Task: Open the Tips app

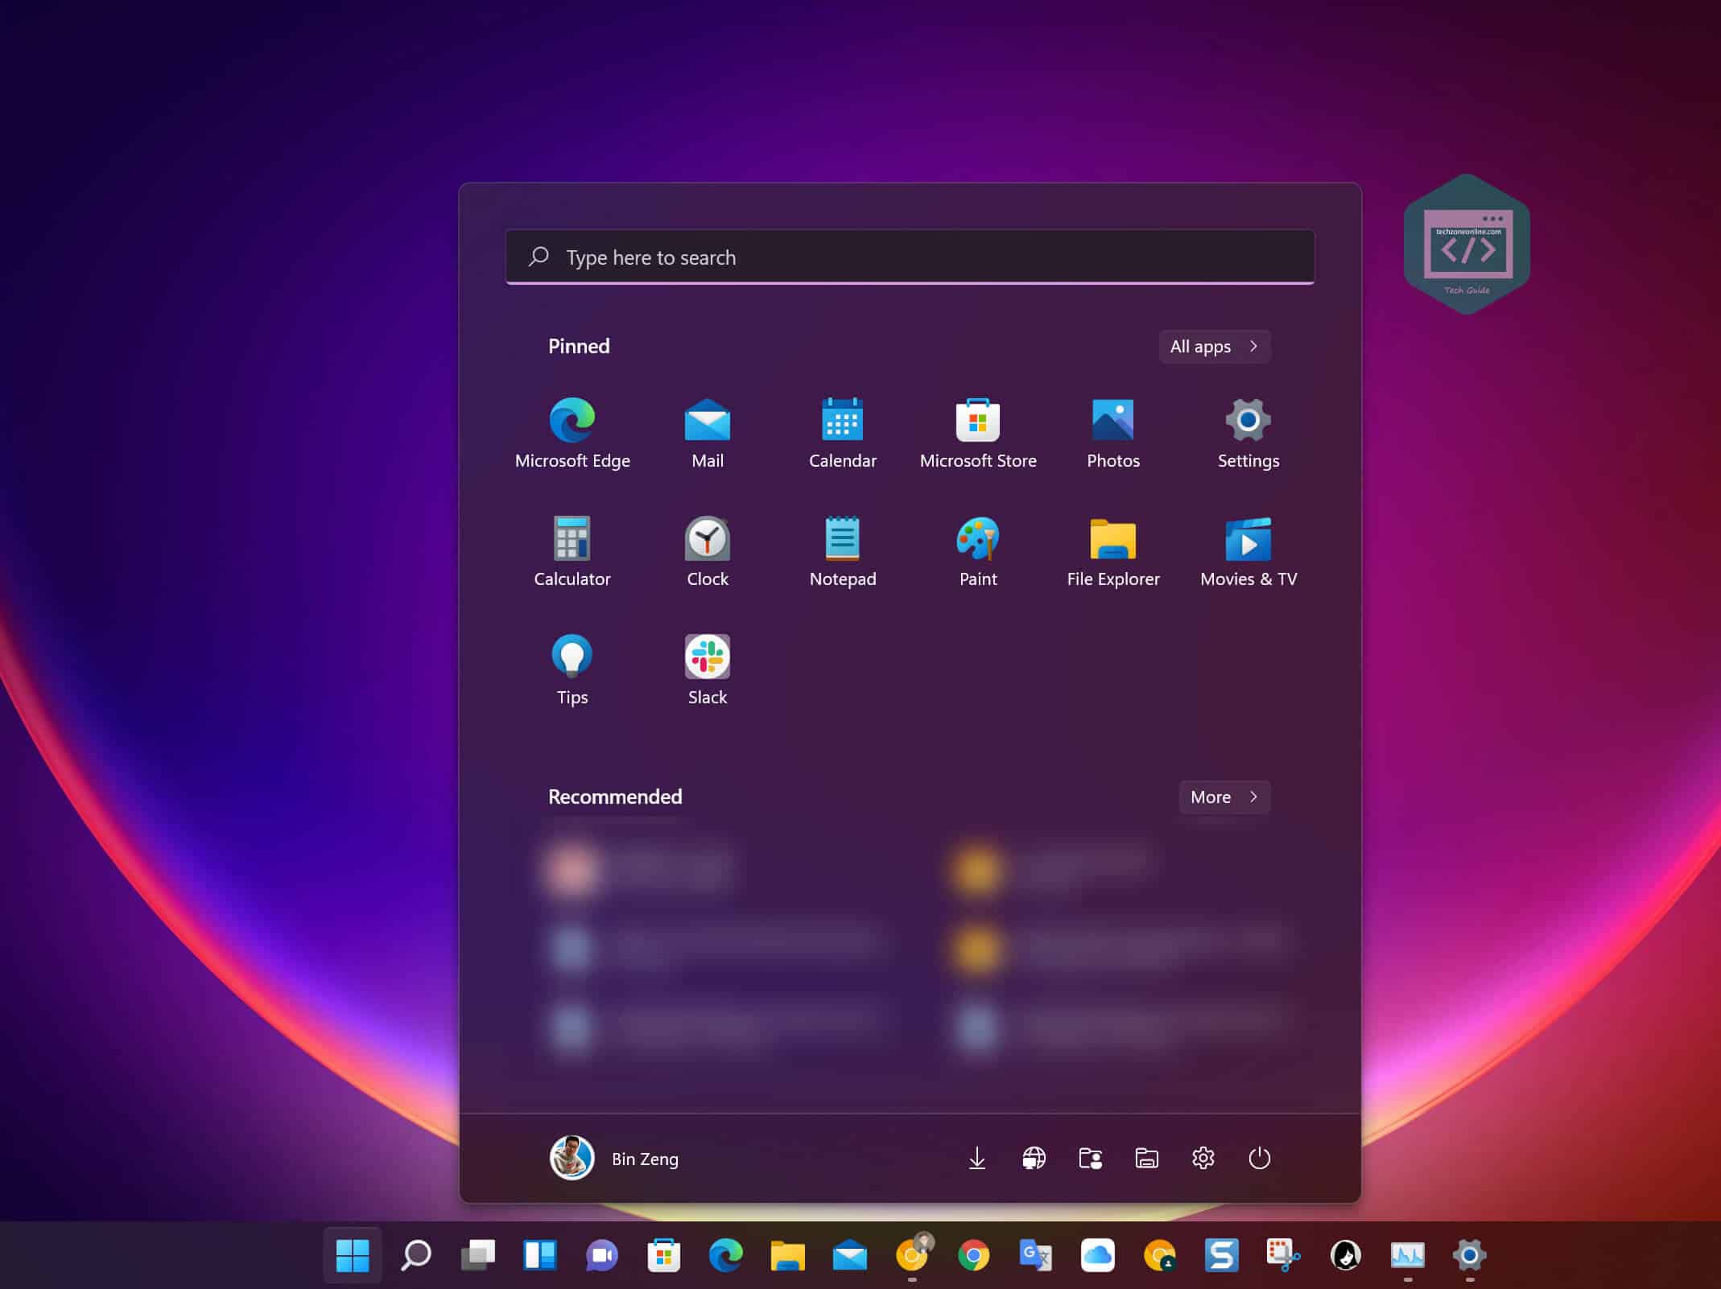Action: tap(572, 670)
